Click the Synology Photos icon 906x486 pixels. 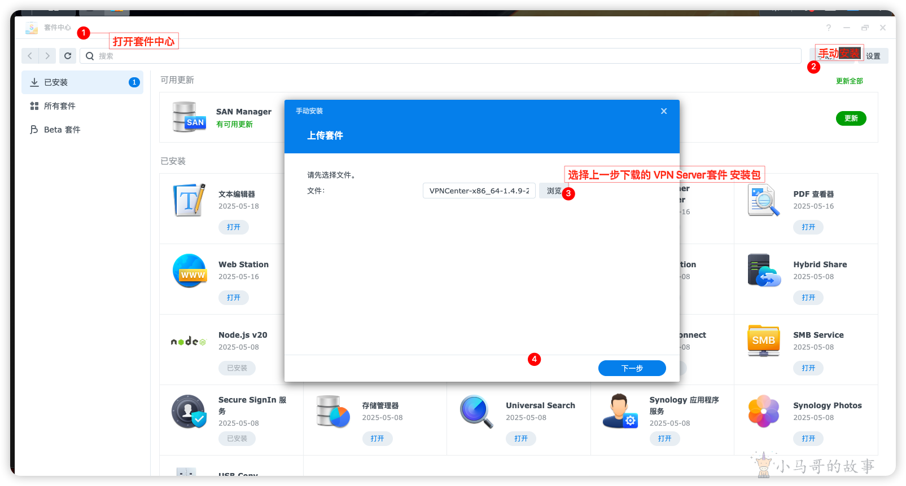[x=764, y=412]
